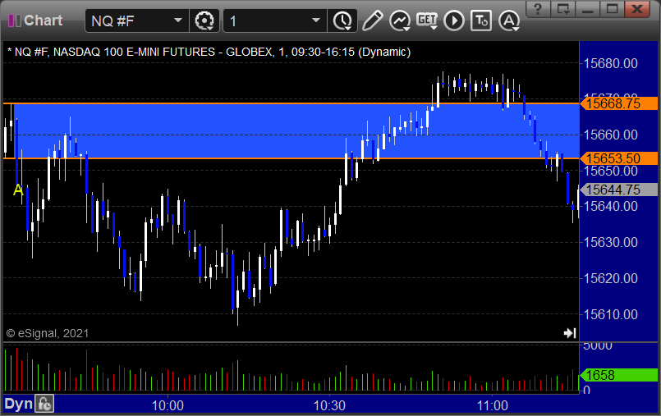Click the green 1658 volume label
The width and height of the screenshot is (661, 416).
(619, 375)
